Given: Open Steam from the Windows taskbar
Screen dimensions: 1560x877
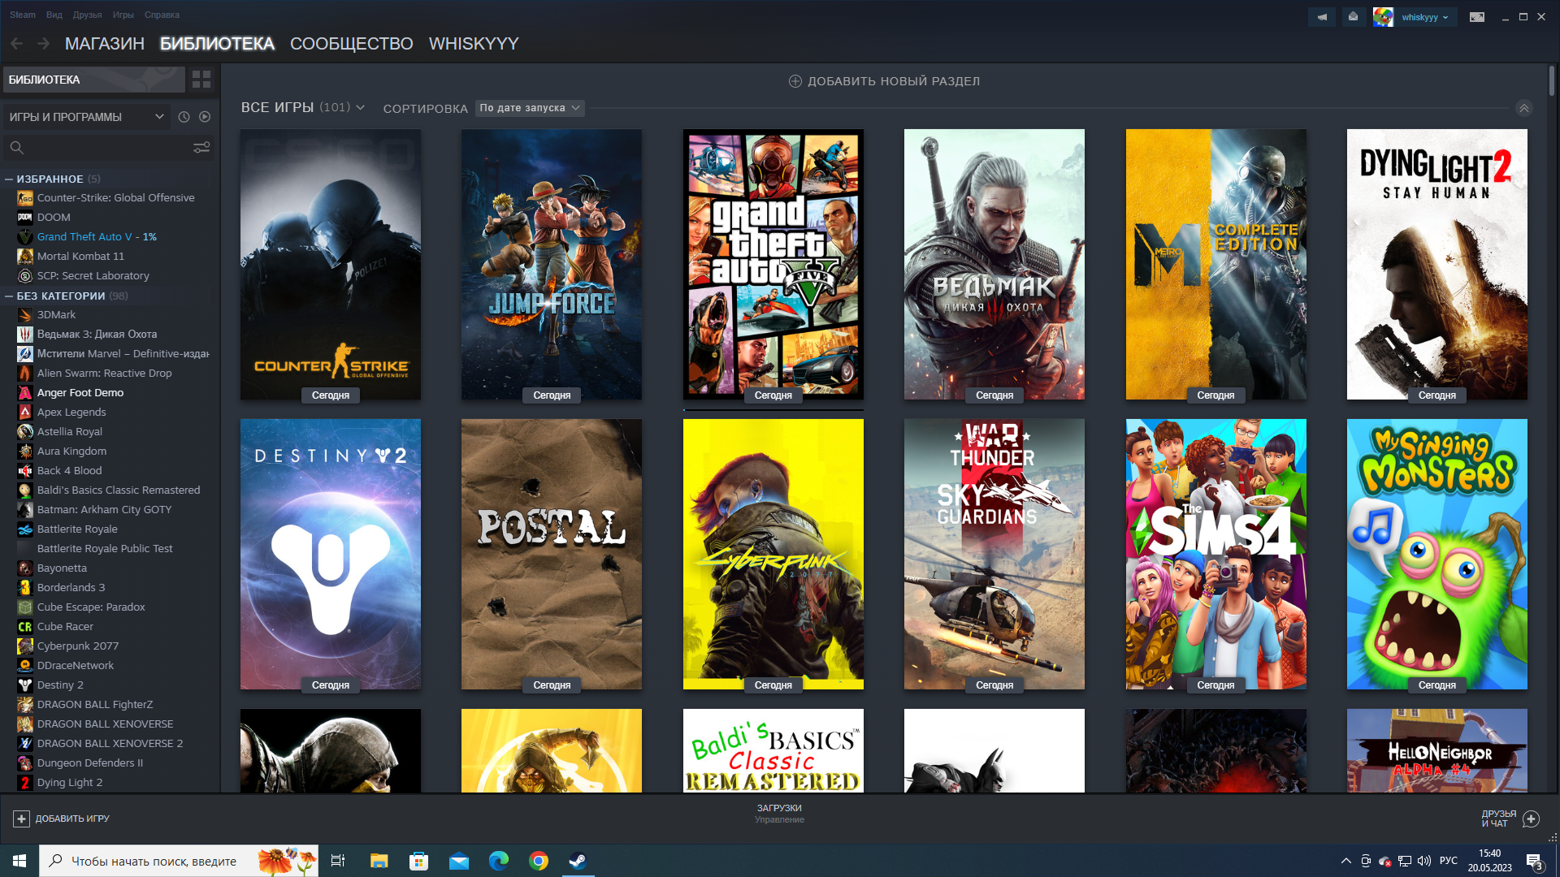Looking at the screenshot, I should pyautogui.click(x=578, y=861).
